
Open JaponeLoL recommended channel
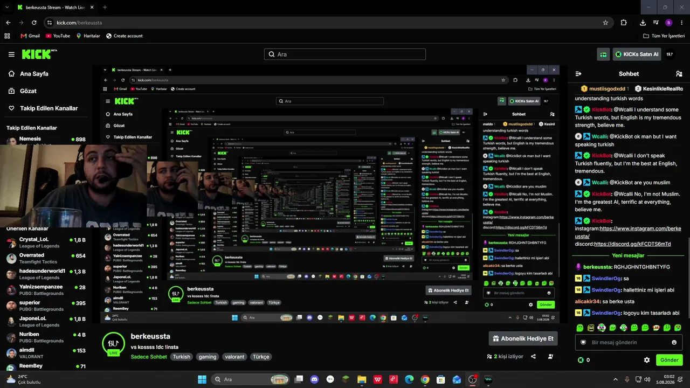coord(46,322)
